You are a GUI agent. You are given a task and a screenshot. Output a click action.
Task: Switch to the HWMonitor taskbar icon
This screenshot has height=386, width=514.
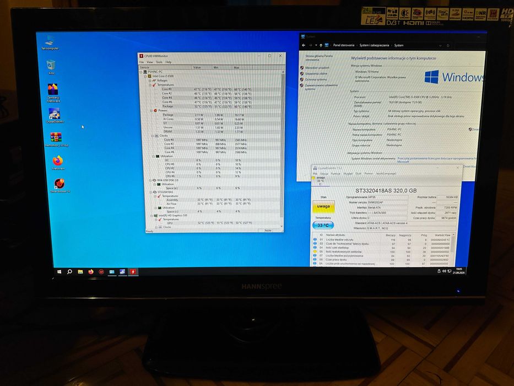(133, 272)
